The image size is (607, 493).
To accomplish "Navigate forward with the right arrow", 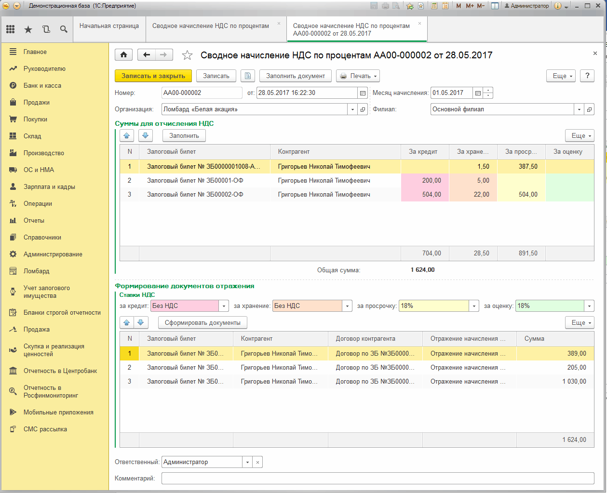I will [163, 55].
